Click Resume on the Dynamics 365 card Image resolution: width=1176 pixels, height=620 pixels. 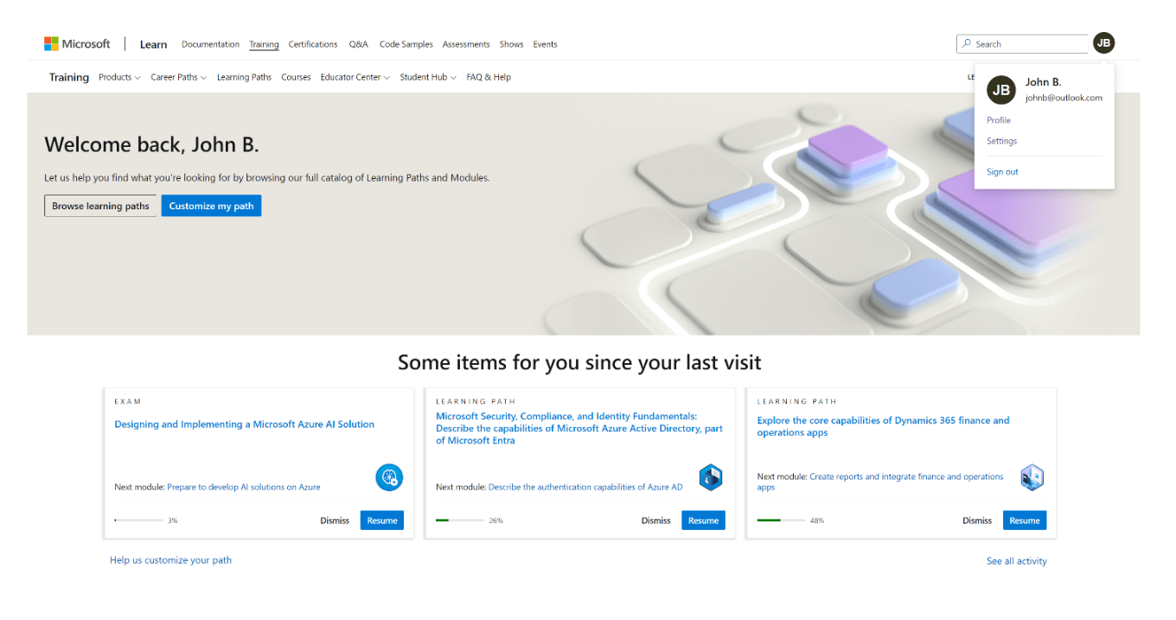(x=1025, y=520)
